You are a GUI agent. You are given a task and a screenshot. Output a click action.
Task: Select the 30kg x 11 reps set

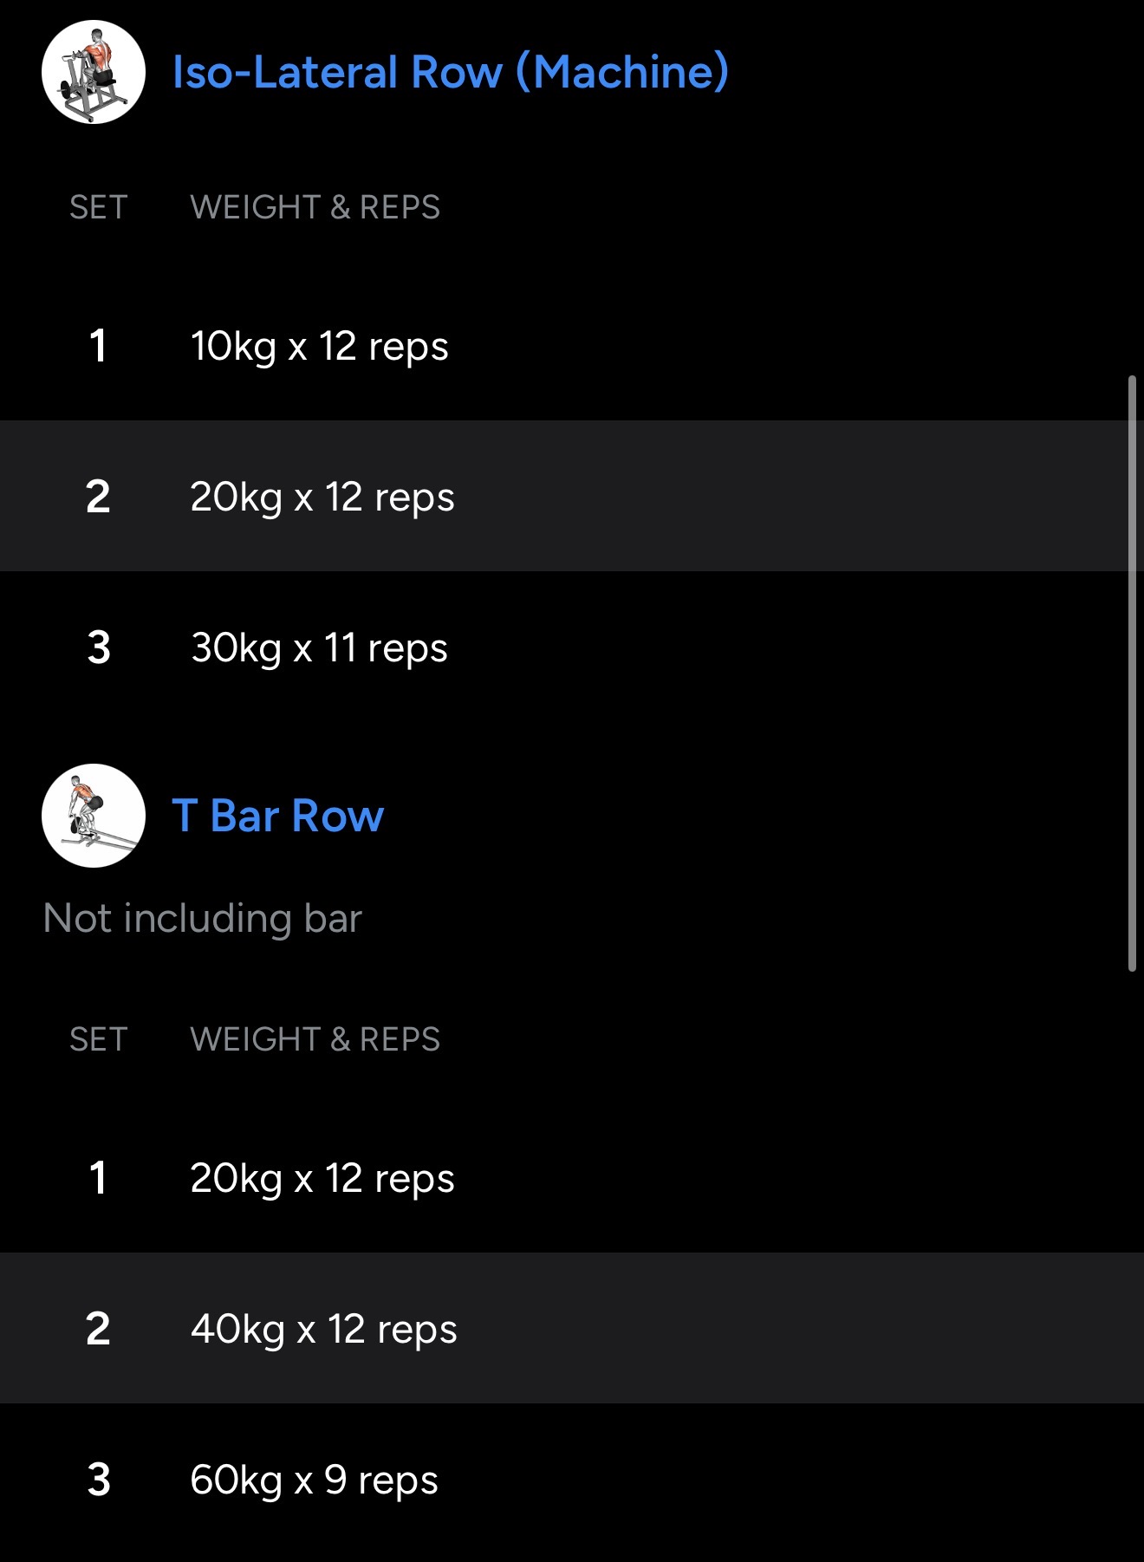(x=319, y=648)
